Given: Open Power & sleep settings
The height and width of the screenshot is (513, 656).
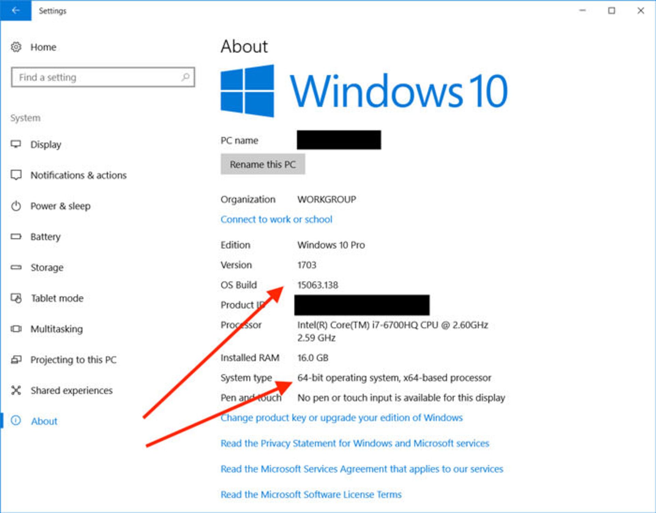Looking at the screenshot, I should click(60, 206).
